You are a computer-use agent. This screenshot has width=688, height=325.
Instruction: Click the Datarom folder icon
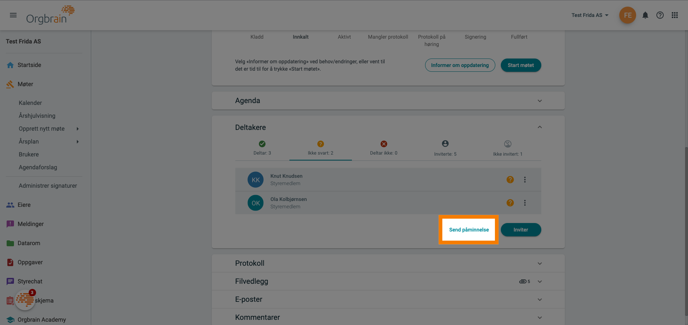point(10,243)
